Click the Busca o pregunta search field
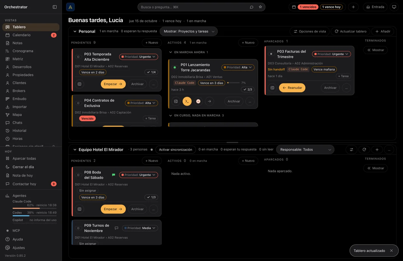This screenshot has width=403, height=261. (193, 7)
